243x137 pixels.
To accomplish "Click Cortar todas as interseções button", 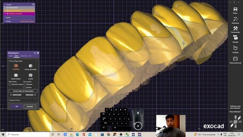I will pos(23,91).
